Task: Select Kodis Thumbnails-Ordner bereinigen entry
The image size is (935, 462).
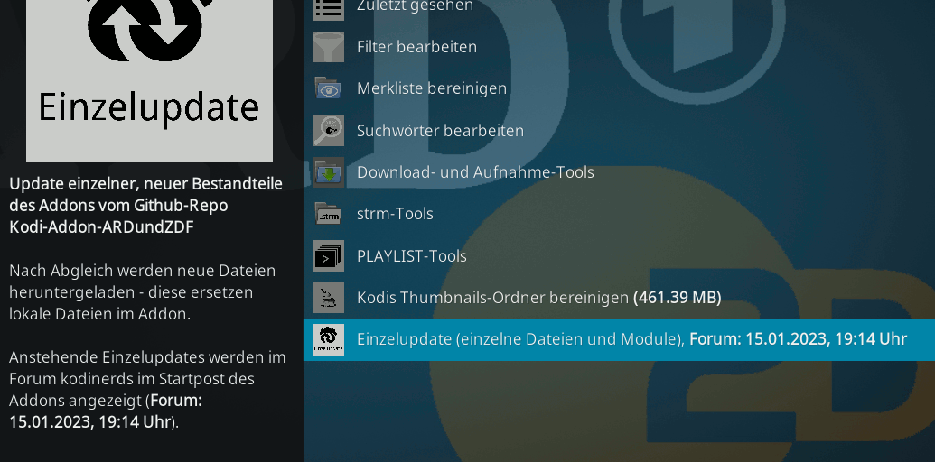Action: (x=619, y=298)
